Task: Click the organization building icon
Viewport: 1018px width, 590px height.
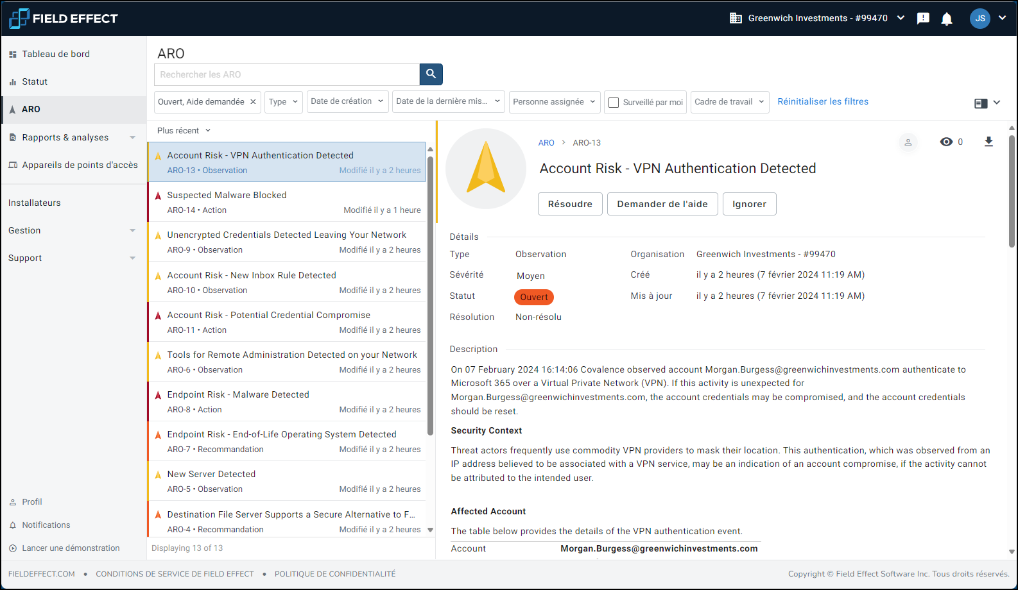Action: [x=736, y=18]
